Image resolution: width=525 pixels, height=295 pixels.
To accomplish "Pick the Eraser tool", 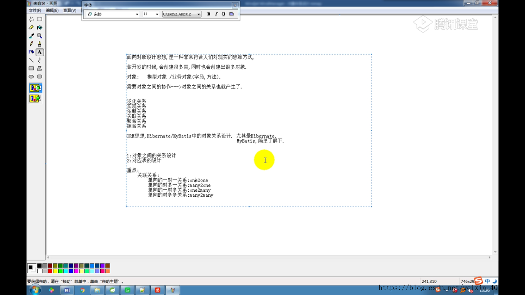I will click(x=32, y=28).
